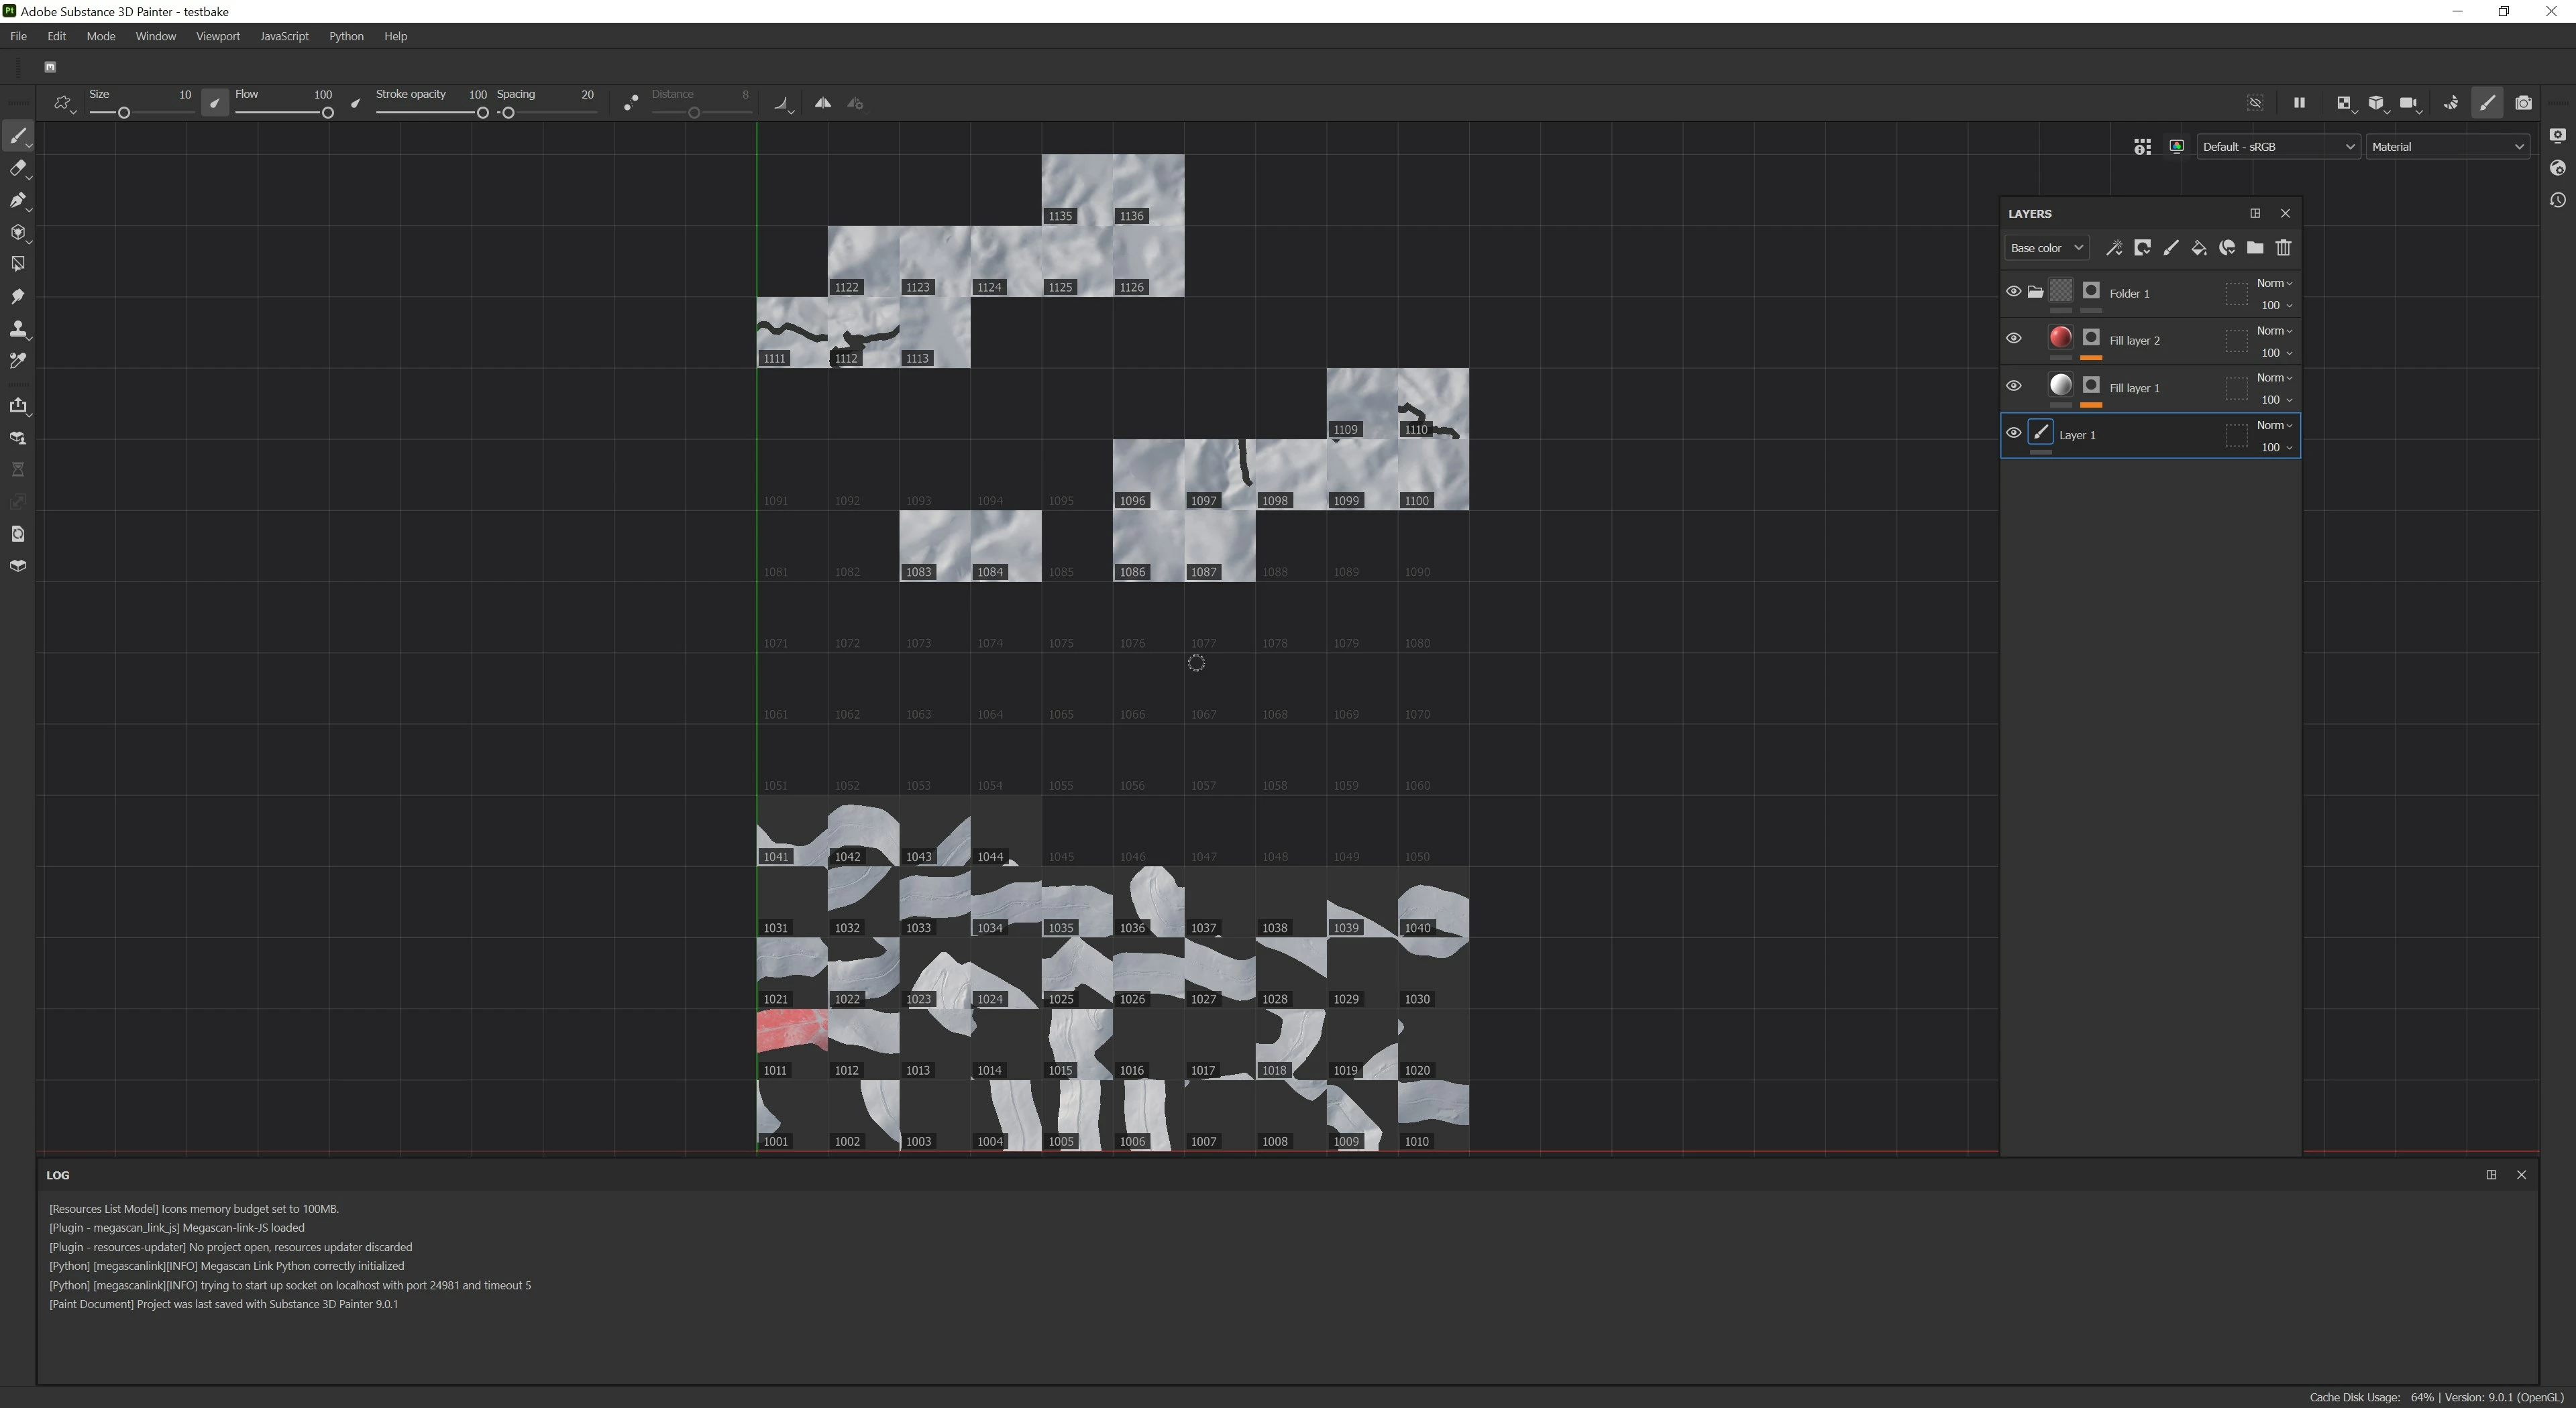This screenshot has height=1408, width=2576.
Task: Expand the Default - sRGB dropdown
Action: 2277,147
